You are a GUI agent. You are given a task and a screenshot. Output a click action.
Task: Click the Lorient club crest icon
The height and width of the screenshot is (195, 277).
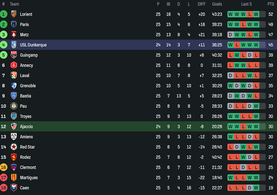(14, 14)
